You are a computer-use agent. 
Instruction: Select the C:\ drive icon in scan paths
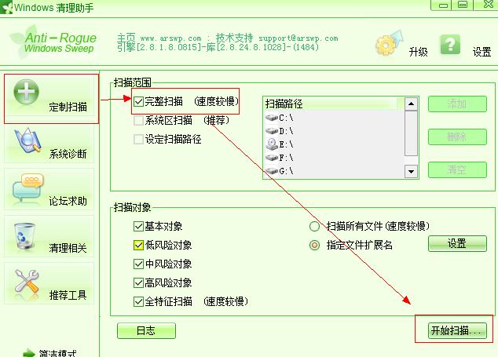point(272,118)
